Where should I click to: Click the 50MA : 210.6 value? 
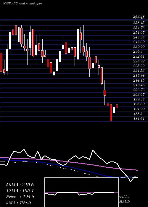(20, 185)
